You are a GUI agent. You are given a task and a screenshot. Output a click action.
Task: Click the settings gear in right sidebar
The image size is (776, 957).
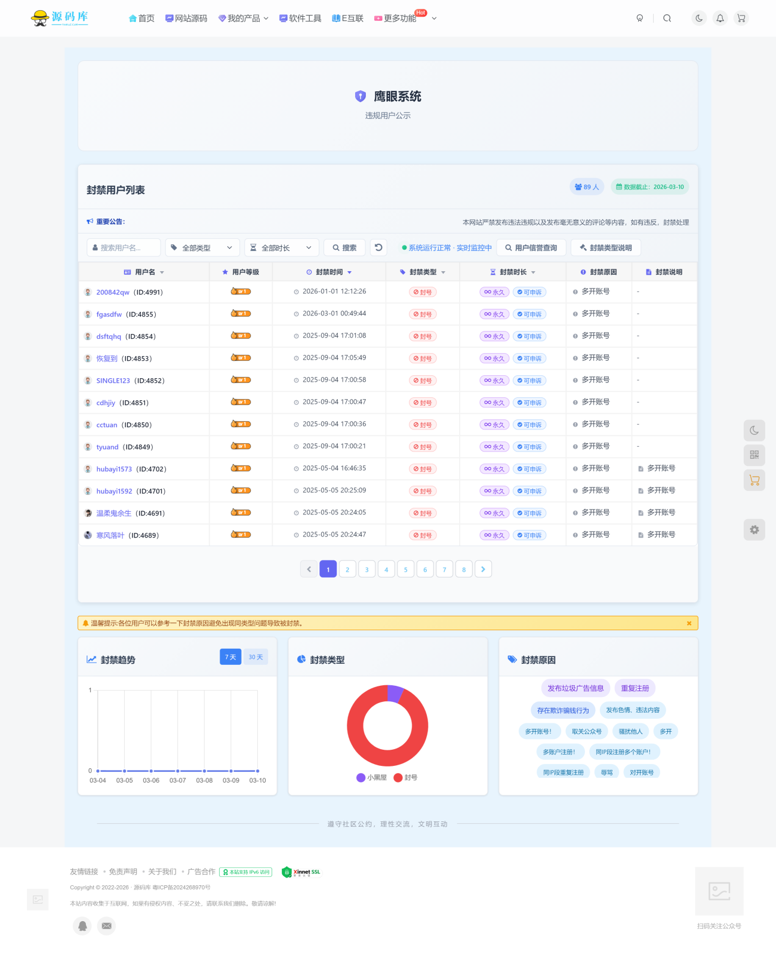(754, 530)
